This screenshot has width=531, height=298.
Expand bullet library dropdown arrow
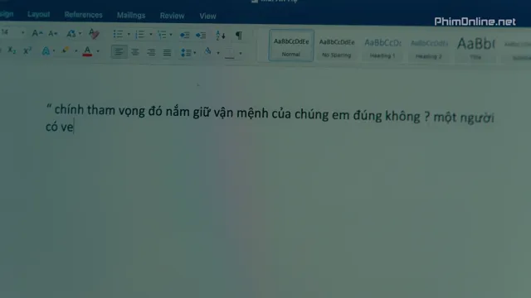(x=129, y=34)
